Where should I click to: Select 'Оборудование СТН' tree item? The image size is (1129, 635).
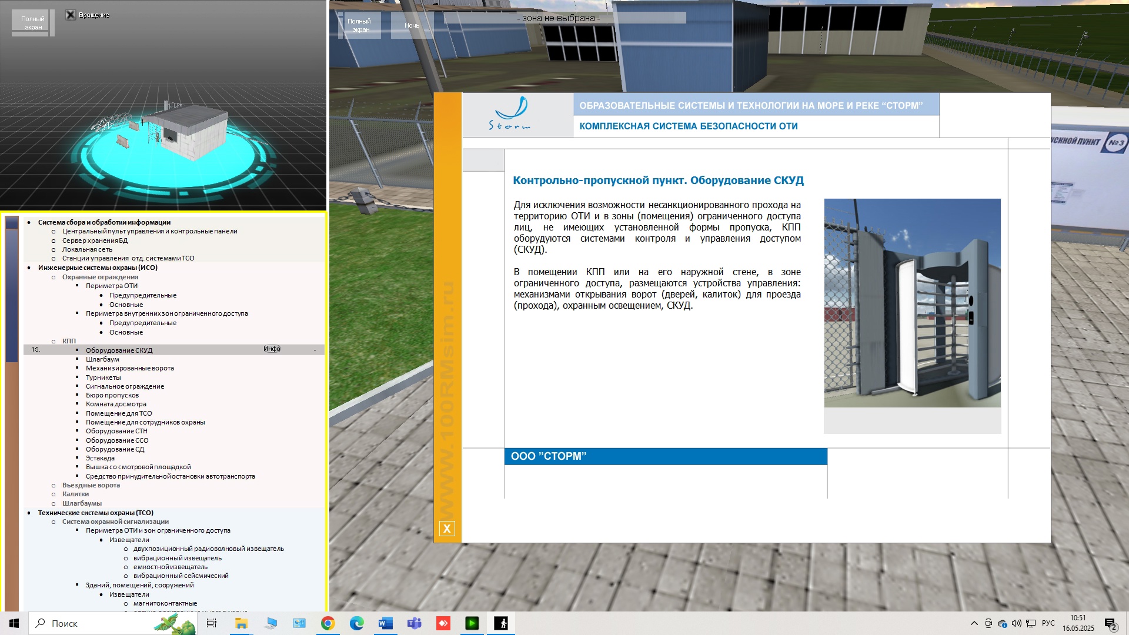point(116,431)
